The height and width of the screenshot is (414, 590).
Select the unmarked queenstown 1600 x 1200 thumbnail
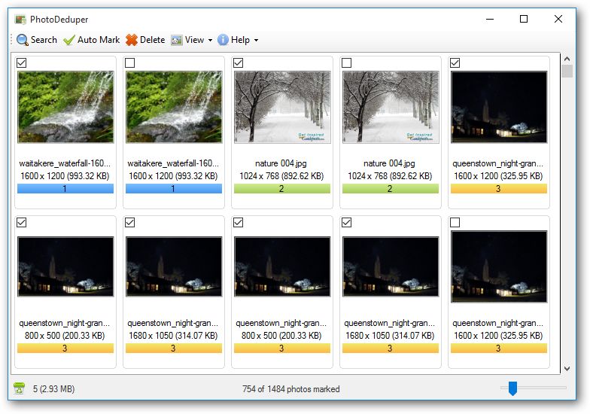[499, 266]
